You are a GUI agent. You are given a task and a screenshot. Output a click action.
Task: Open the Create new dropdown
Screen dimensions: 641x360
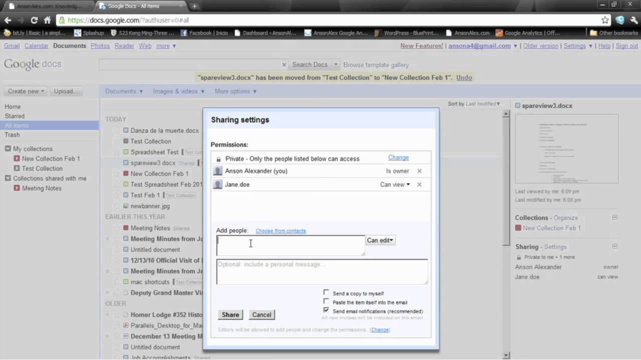coord(26,91)
